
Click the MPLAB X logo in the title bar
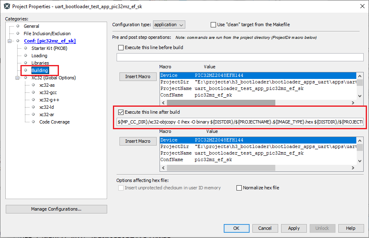pos(6,6)
